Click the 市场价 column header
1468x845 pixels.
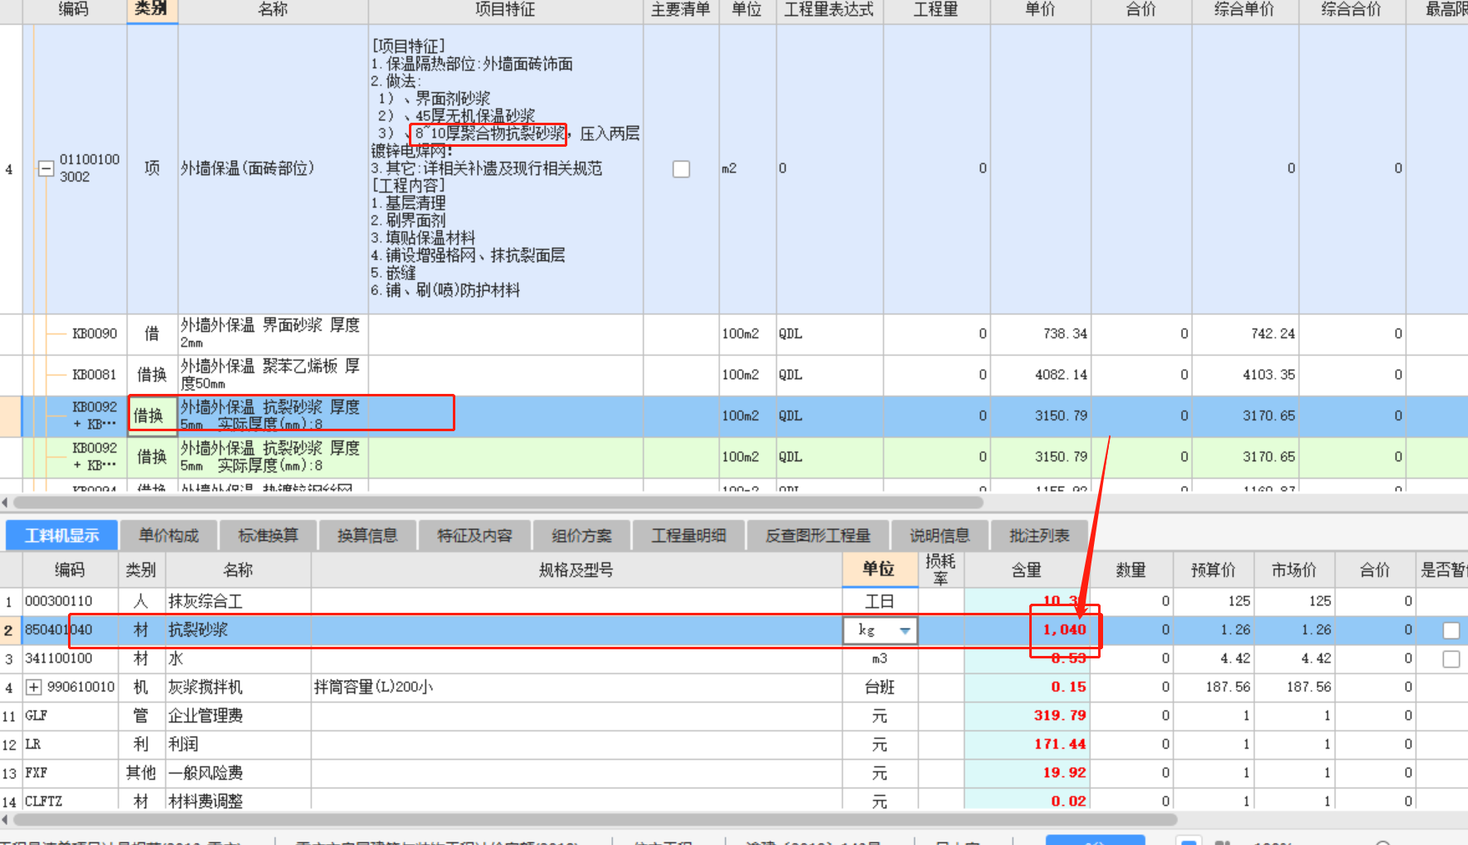[1294, 570]
